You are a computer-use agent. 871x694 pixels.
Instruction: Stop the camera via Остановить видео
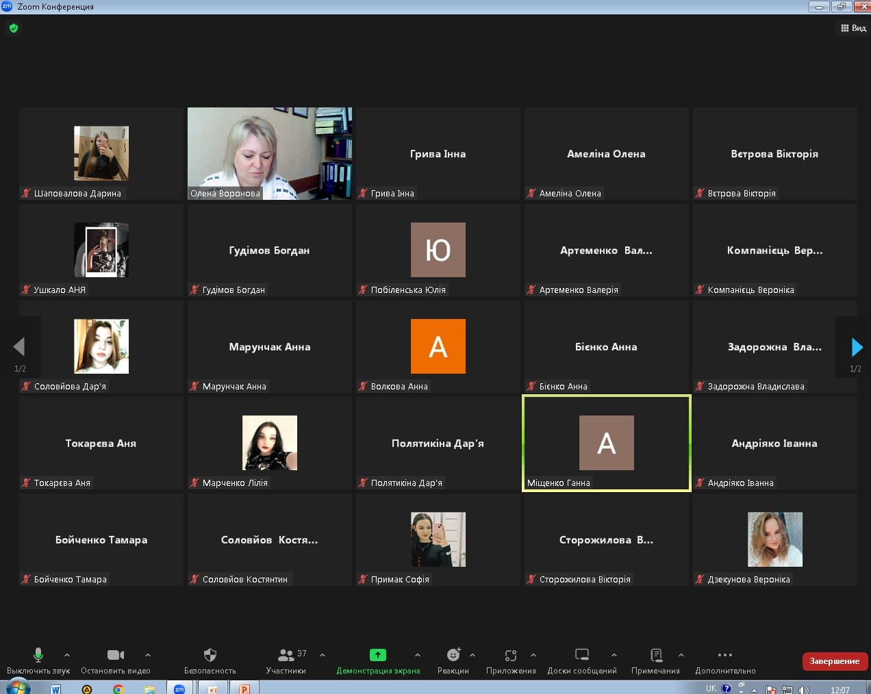point(116,655)
